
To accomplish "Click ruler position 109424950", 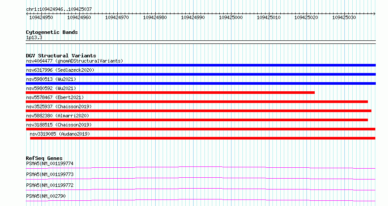I will pos(41,17).
